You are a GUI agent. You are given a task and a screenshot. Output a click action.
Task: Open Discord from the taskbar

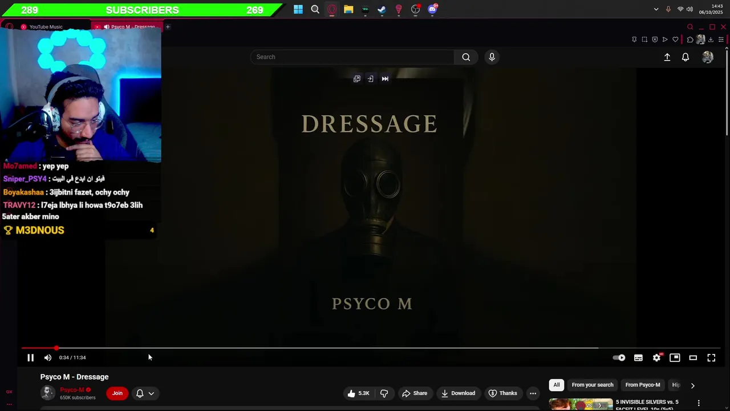click(432, 9)
